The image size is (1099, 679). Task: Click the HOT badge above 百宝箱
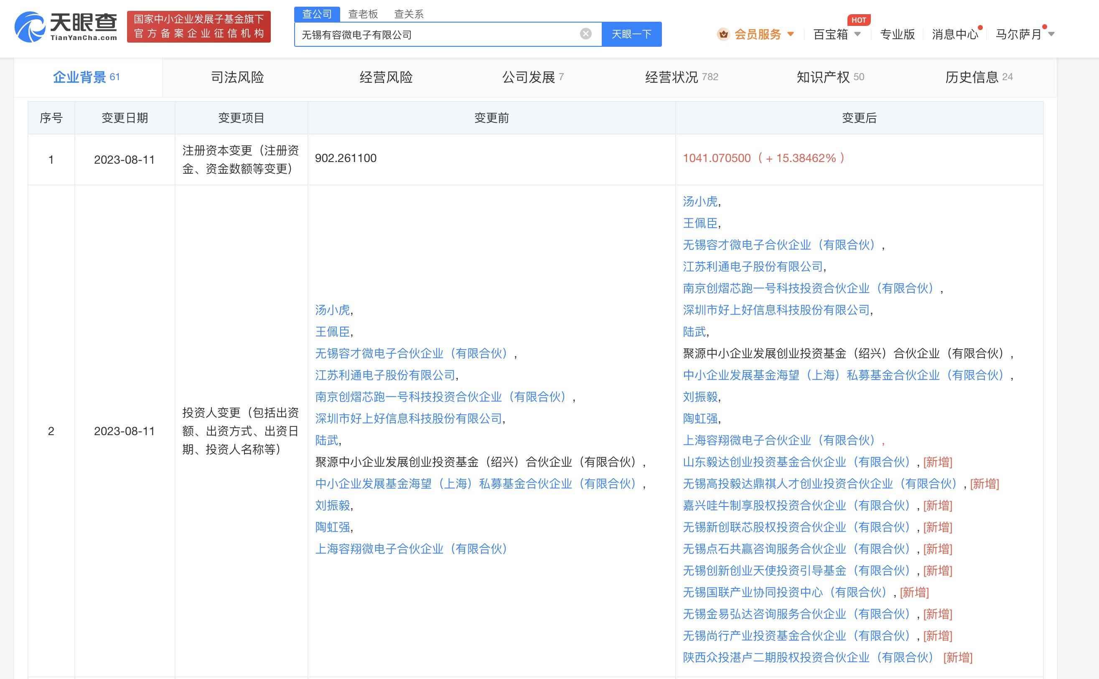pyautogui.click(x=859, y=20)
